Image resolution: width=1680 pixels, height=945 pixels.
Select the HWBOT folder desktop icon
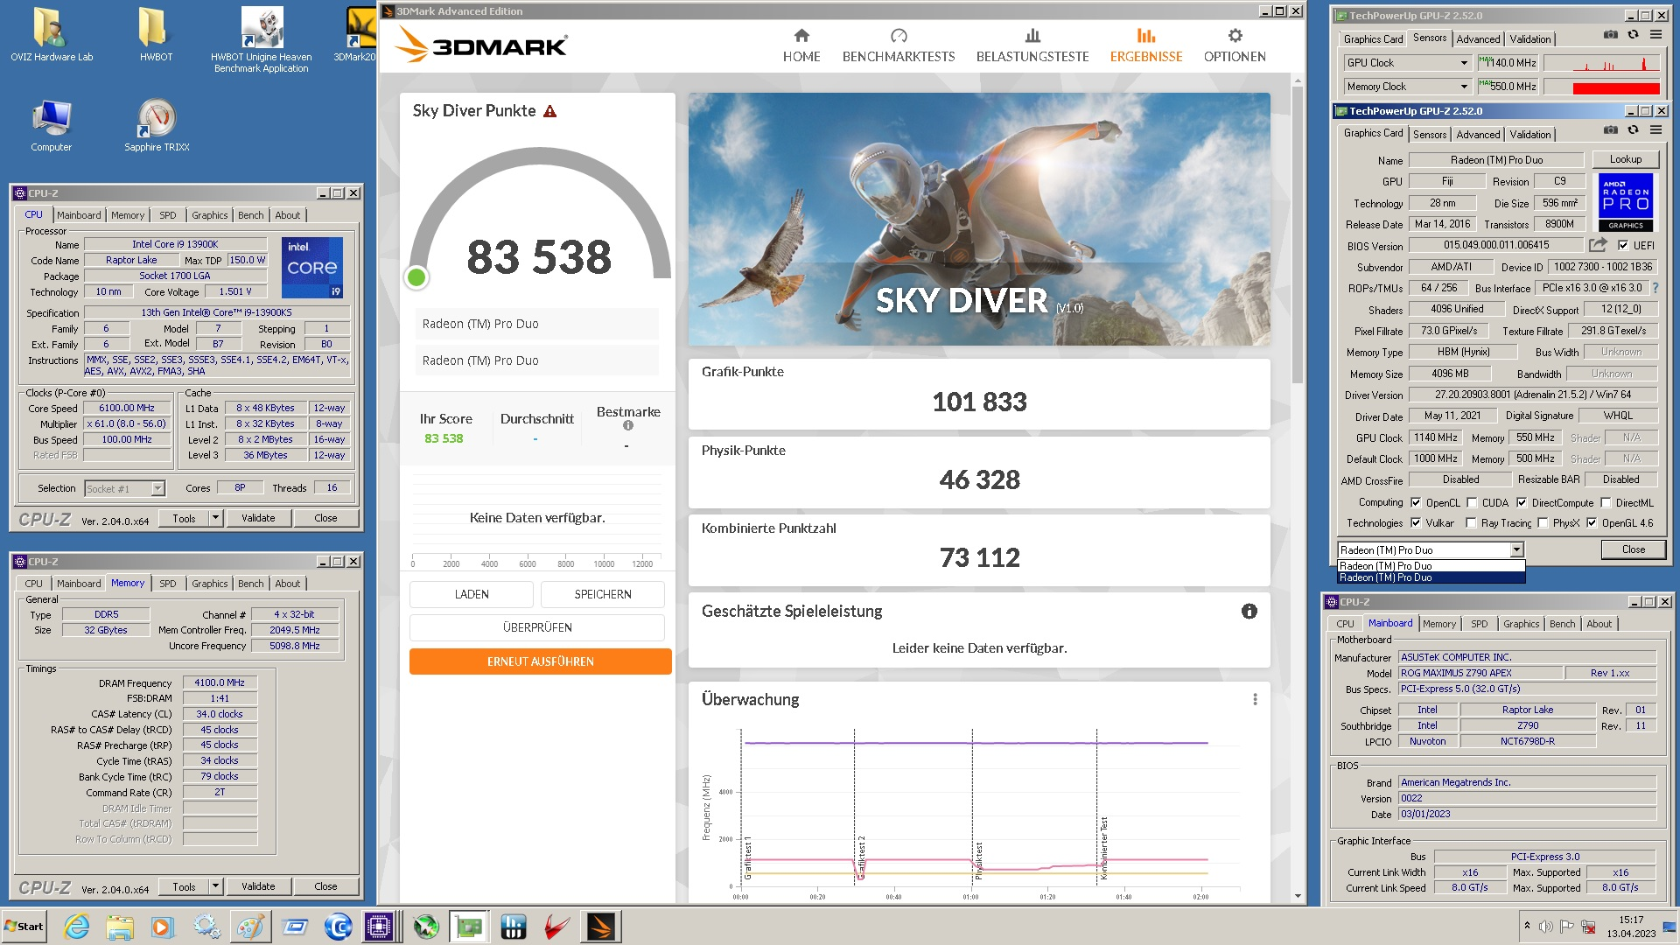[x=156, y=35]
